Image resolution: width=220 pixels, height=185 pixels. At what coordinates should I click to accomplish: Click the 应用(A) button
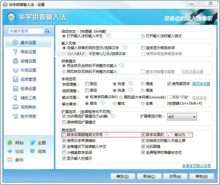[x=175, y=176]
